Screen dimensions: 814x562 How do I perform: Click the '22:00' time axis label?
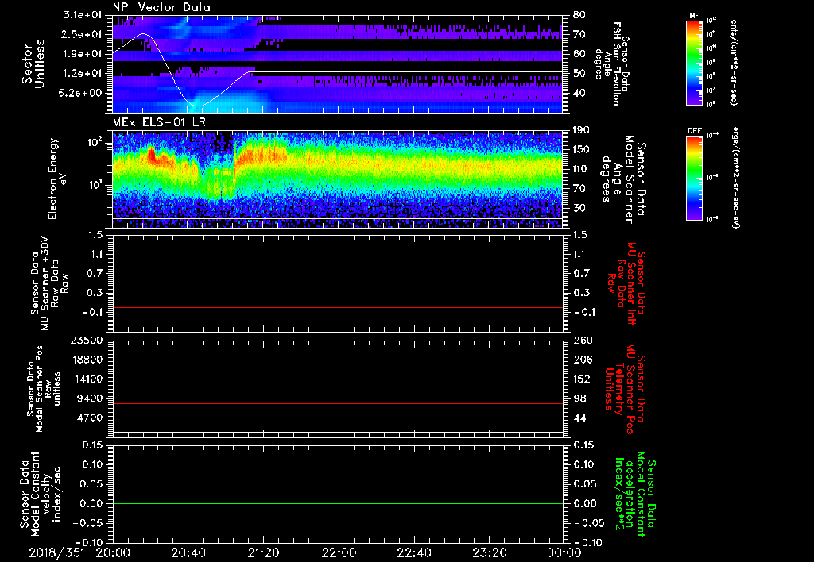tap(339, 552)
